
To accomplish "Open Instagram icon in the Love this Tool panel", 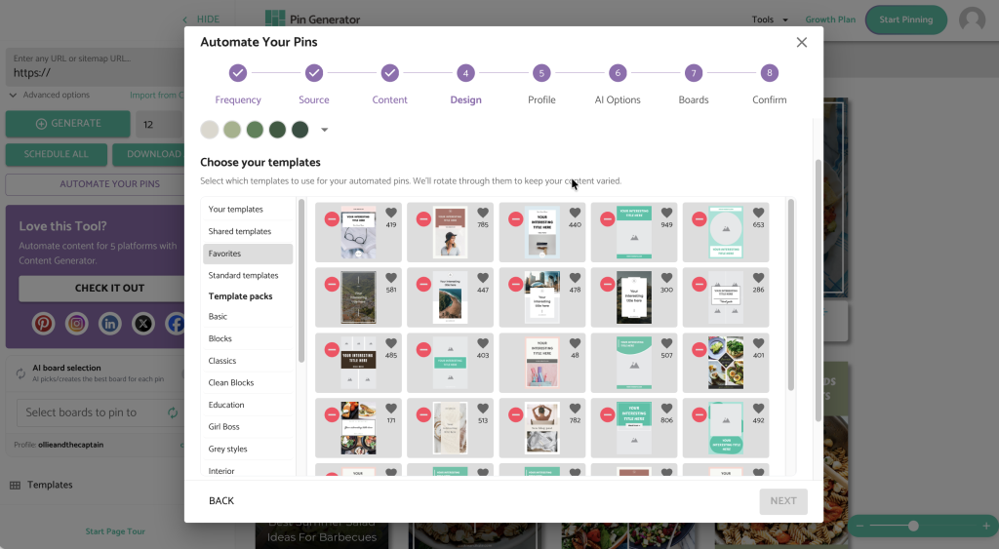I will point(76,324).
